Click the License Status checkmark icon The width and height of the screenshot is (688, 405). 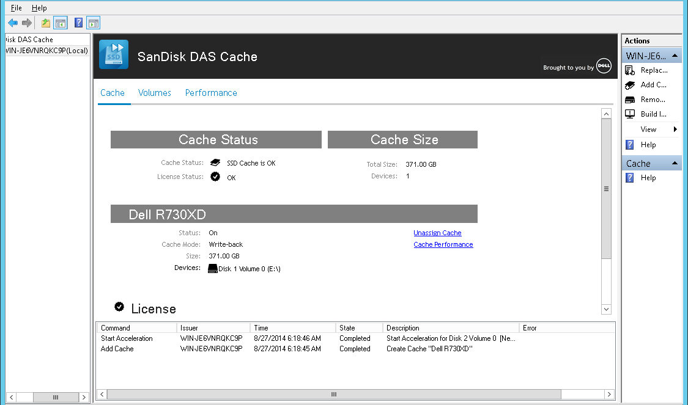coord(215,177)
